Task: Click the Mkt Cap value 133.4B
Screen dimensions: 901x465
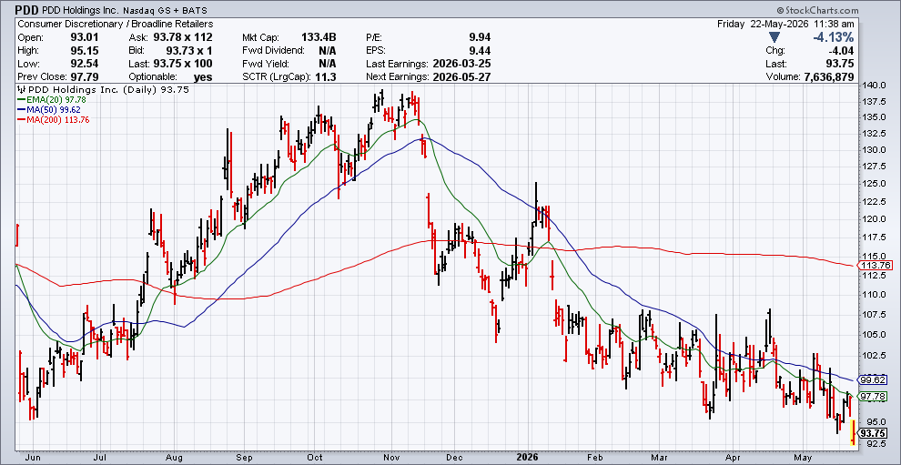Action: [x=319, y=36]
